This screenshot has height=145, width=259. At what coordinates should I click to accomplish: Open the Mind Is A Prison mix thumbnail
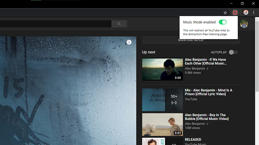pyautogui.click(x=162, y=100)
